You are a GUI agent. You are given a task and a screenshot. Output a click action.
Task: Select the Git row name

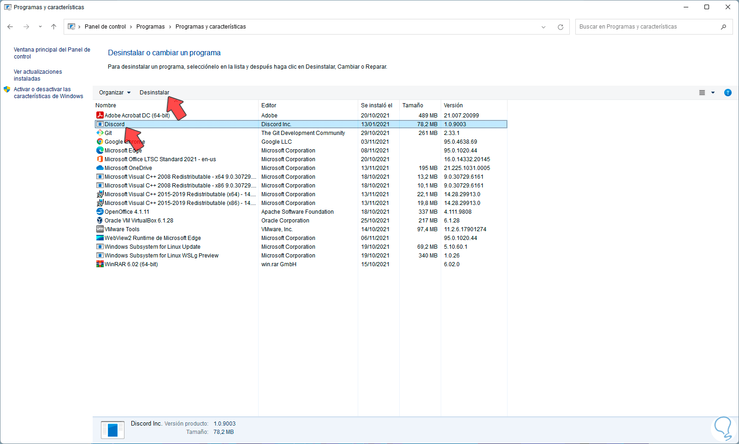pos(108,133)
